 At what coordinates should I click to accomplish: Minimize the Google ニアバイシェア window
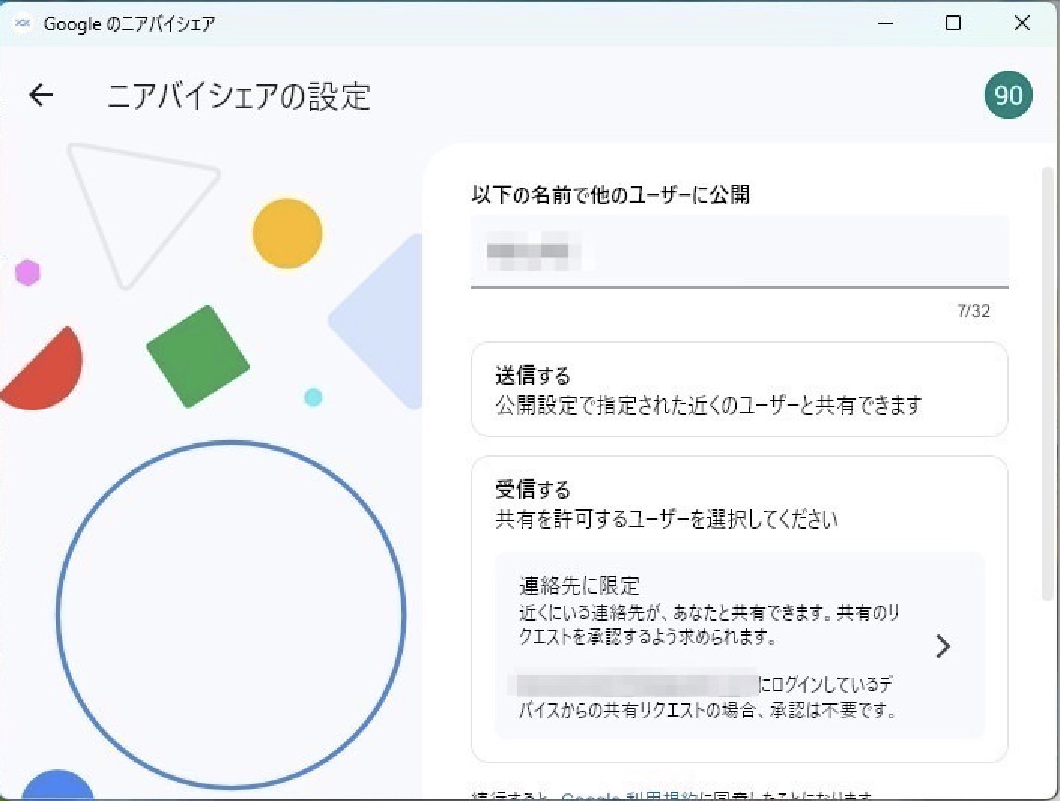coord(886,23)
